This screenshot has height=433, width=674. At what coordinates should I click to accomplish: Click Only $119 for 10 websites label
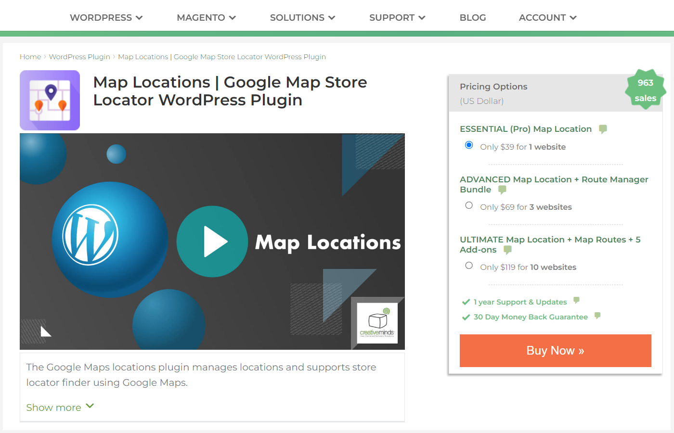528,267
